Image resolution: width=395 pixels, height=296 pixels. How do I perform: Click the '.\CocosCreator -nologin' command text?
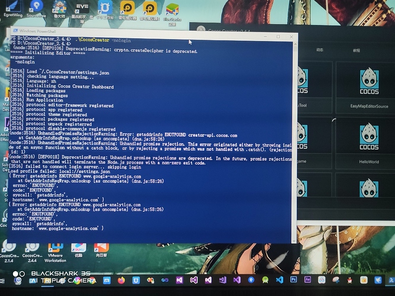pos(104,40)
